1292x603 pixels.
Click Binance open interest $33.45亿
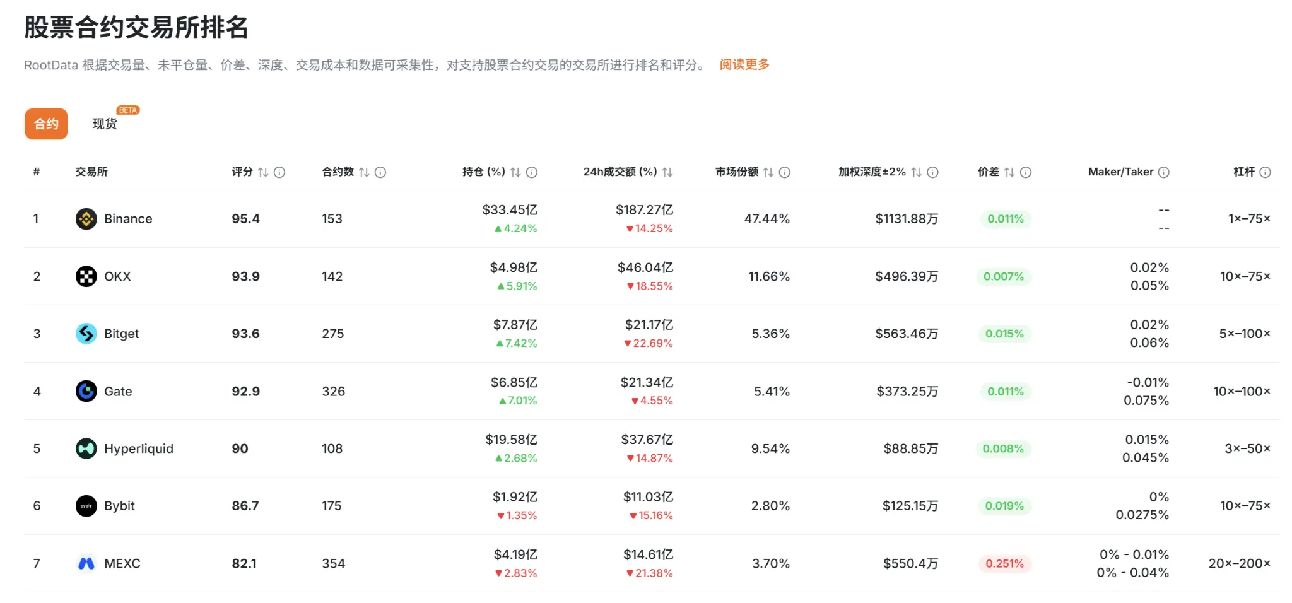pyautogui.click(x=510, y=209)
